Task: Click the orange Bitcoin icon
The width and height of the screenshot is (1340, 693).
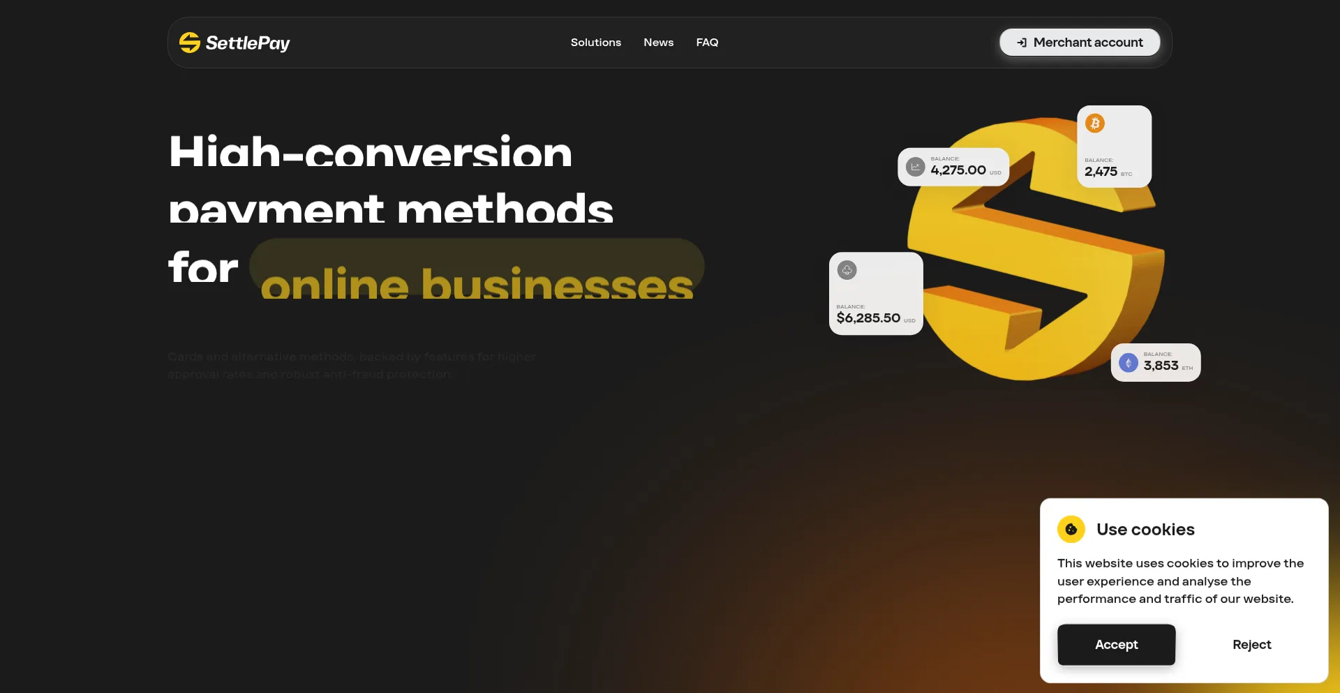Action: coord(1094,124)
